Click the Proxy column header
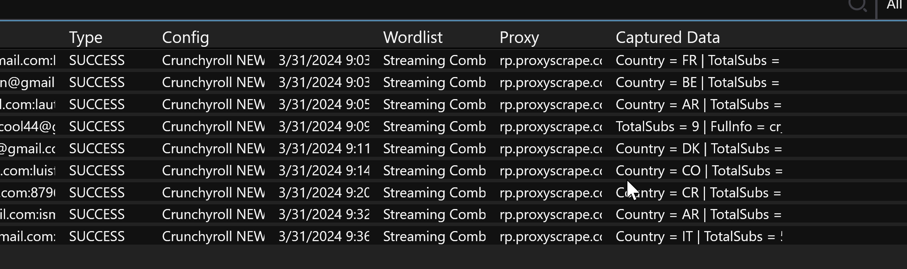Viewport: 907px width, 269px height. coord(519,38)
